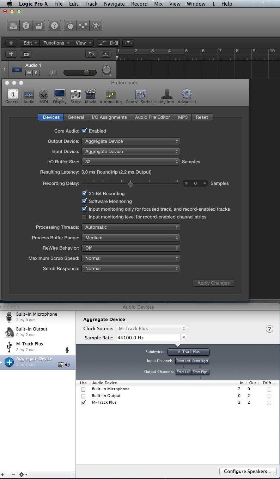Click the Configure Speakers button
The width and height of the screenshot is (280, 479).
[248, 472]
